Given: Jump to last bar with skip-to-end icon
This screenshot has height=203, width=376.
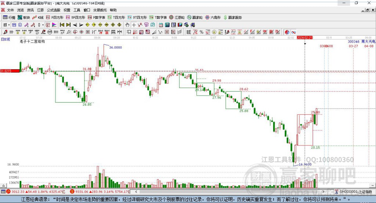Looking at the screenshot, I should [x=68, y=25].
